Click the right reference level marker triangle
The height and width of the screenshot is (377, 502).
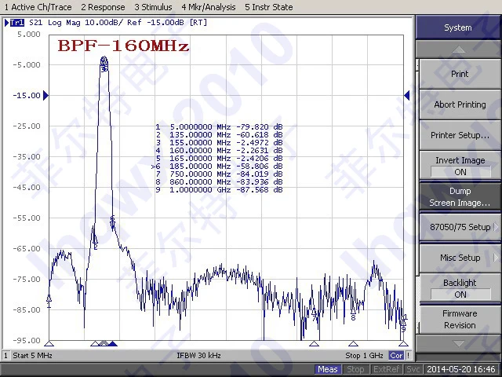point(407,95)
